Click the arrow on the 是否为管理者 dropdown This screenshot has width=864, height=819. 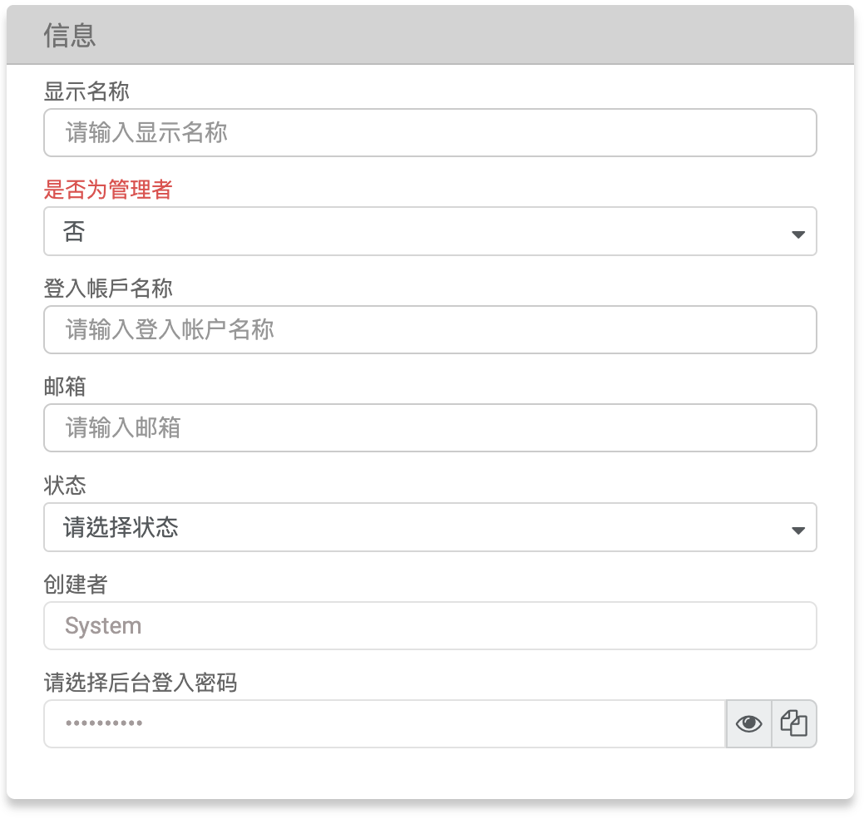pos(797,234)
